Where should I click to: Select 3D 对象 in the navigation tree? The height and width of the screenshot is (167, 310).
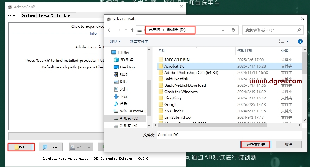[x=126, y=60]
